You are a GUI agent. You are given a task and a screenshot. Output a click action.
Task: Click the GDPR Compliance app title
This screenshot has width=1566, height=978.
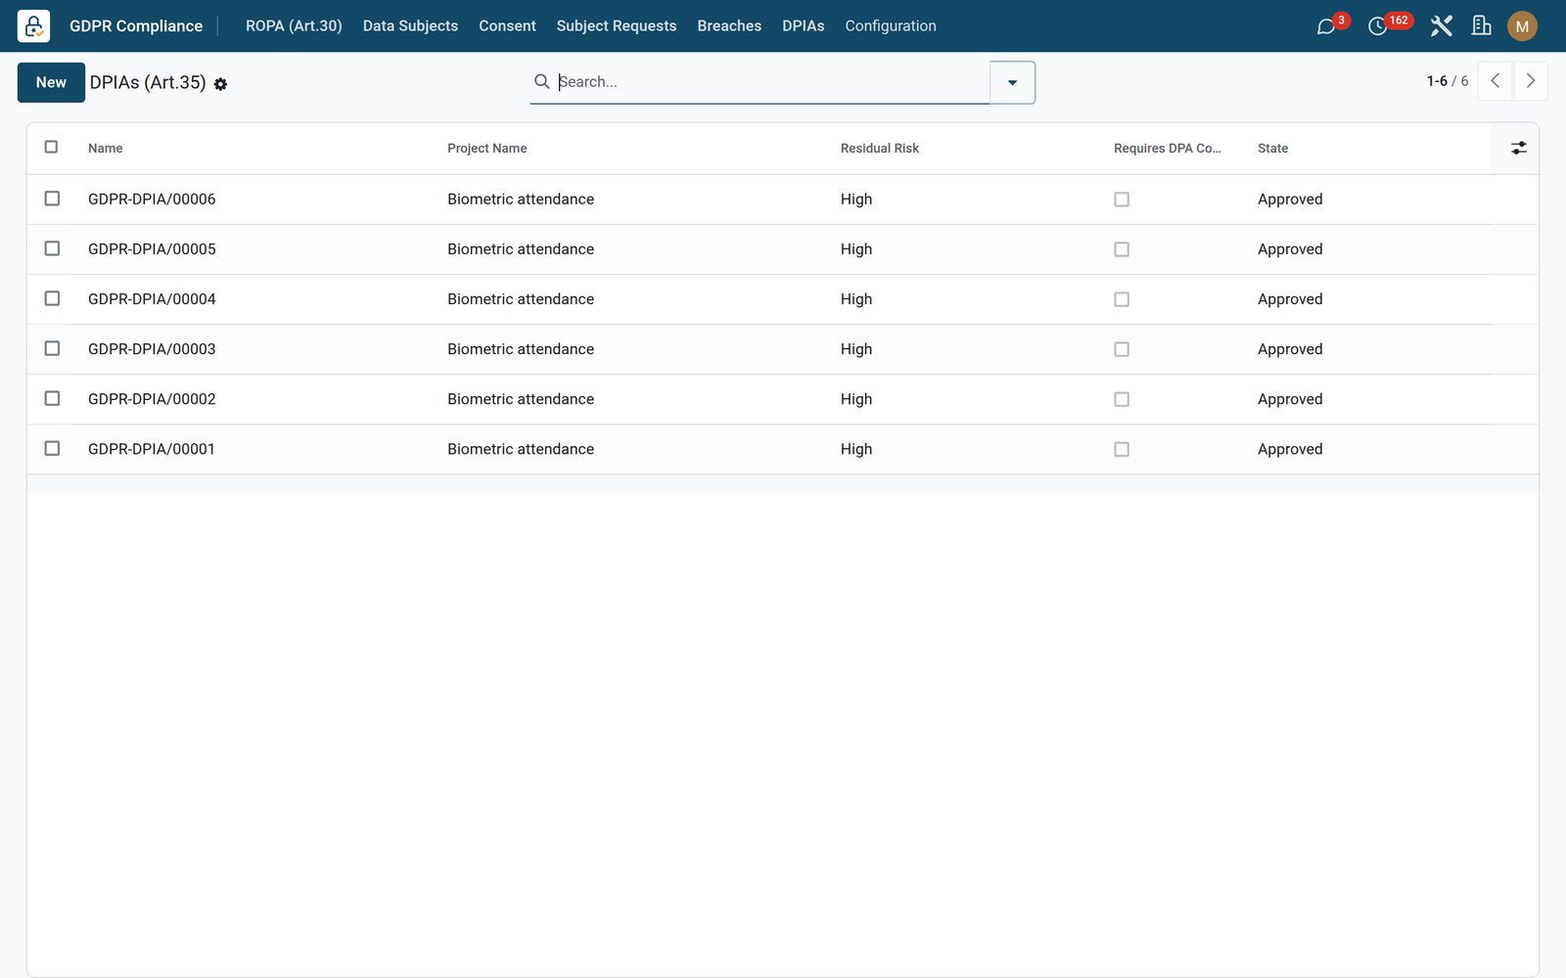tap(136, 26)
